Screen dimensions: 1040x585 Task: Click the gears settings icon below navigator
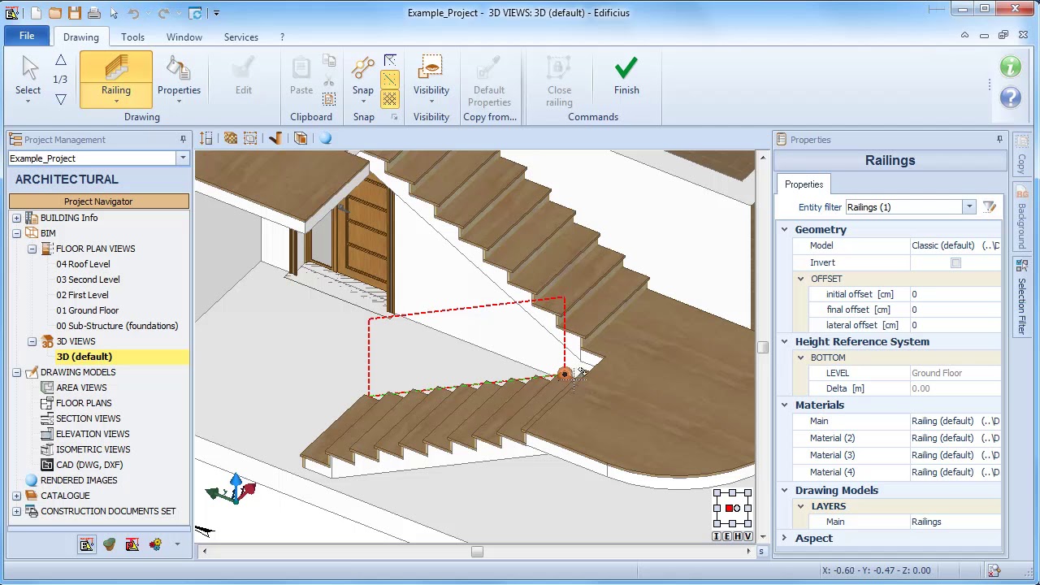click(x=155, y=544)
